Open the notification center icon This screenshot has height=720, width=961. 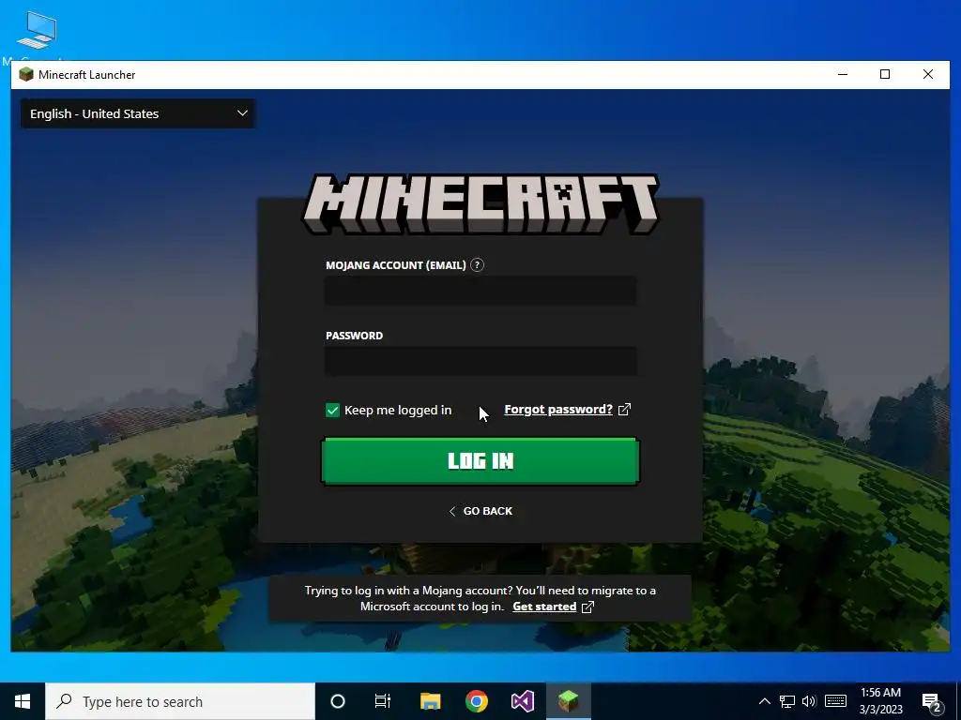[x=932, y=702]
